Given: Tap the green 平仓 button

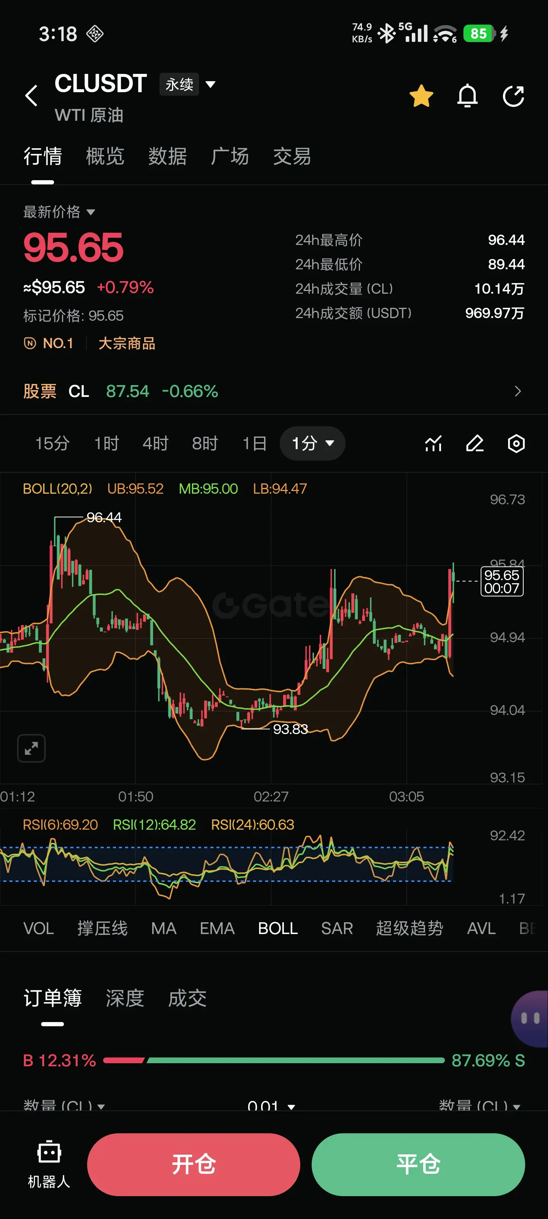Looking at the screenshot, I should [x=418, y=1165].
